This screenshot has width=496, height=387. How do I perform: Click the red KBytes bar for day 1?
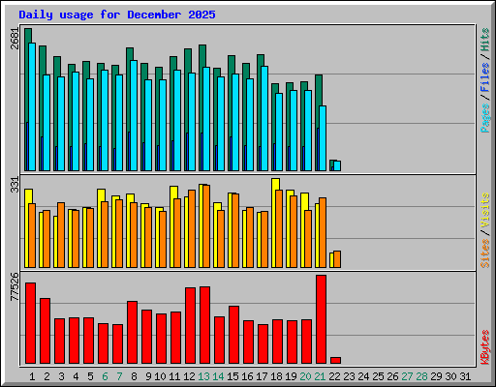[30, 323]
